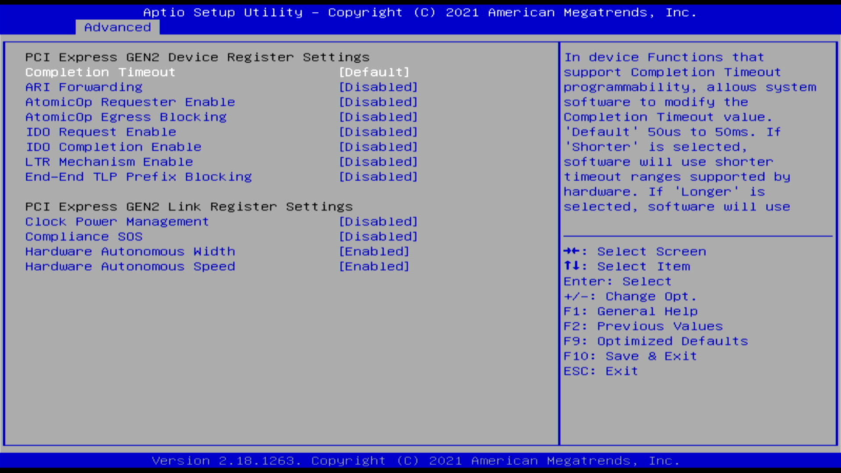Select the Completion Timeout setting
The height and width of the screenshot is (473, 841).
(x=100, y=72)
